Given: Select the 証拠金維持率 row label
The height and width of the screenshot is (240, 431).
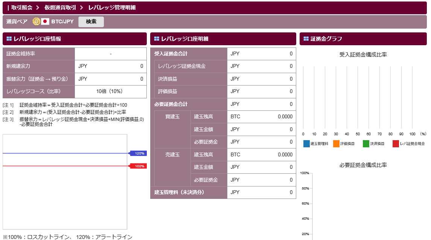Looking at the screenshot, I should point(21,54).
